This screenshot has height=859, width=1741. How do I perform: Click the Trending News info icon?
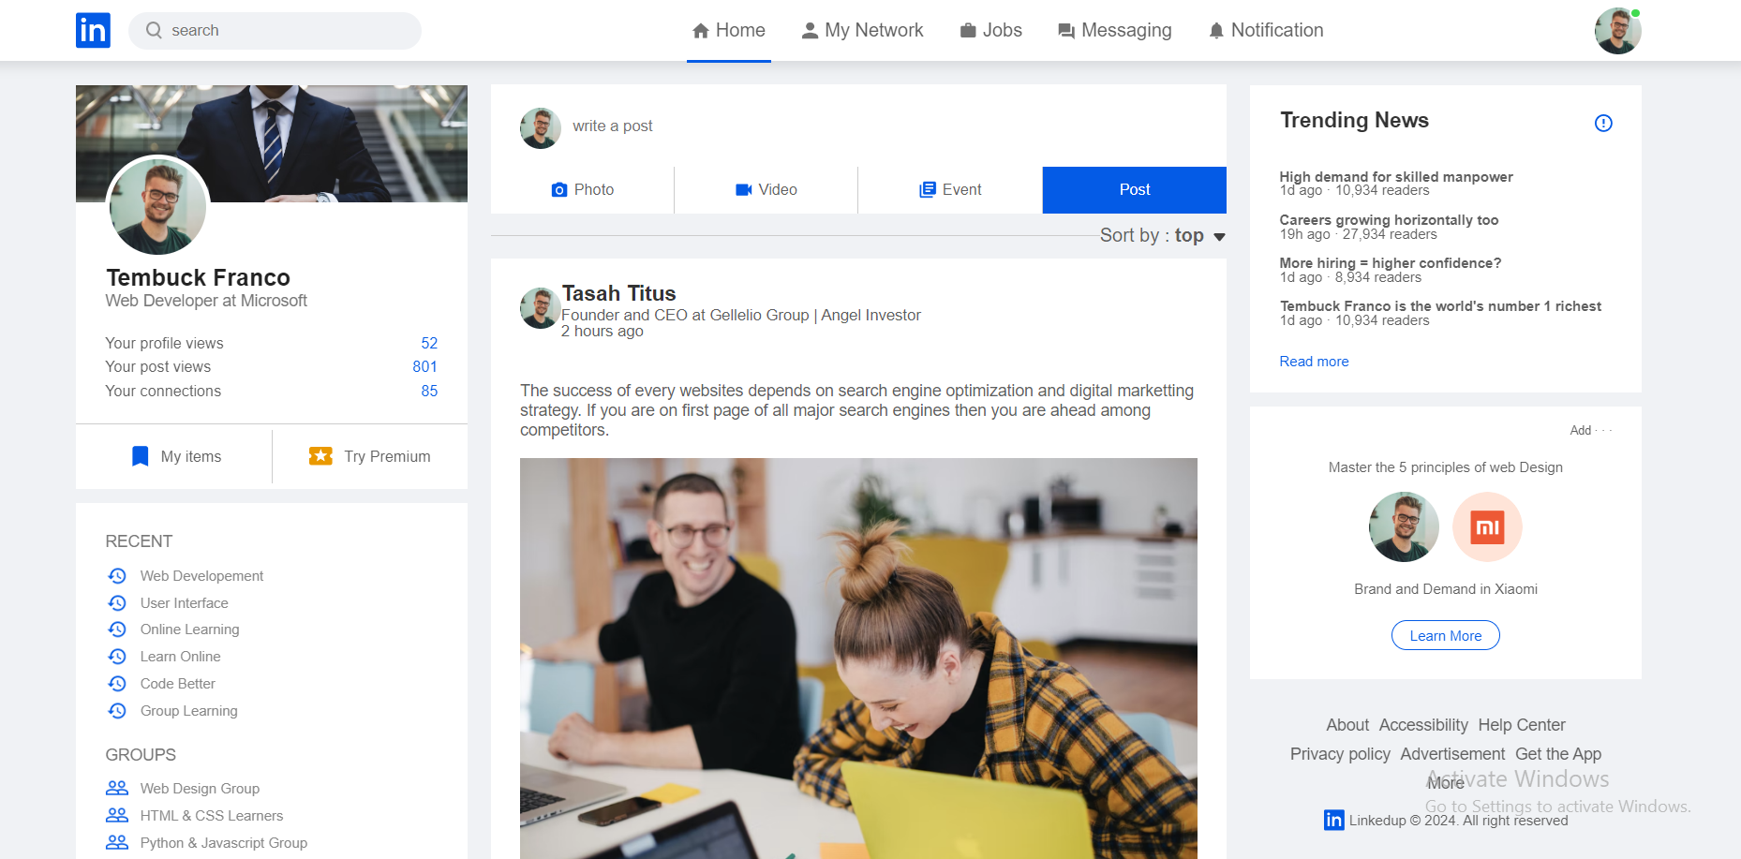tap(1603, 123)
